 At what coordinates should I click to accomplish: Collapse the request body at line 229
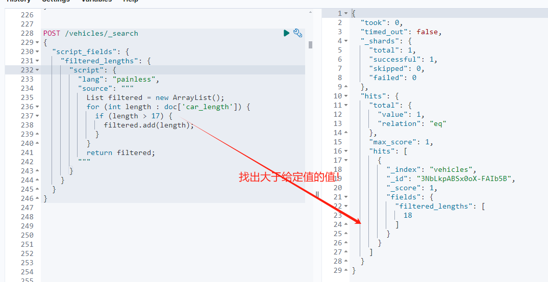[x=37, y=43]
